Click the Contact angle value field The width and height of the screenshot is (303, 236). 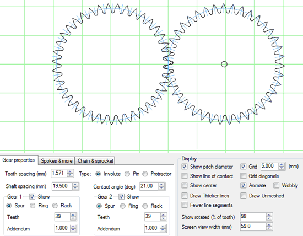pos(149,186)
